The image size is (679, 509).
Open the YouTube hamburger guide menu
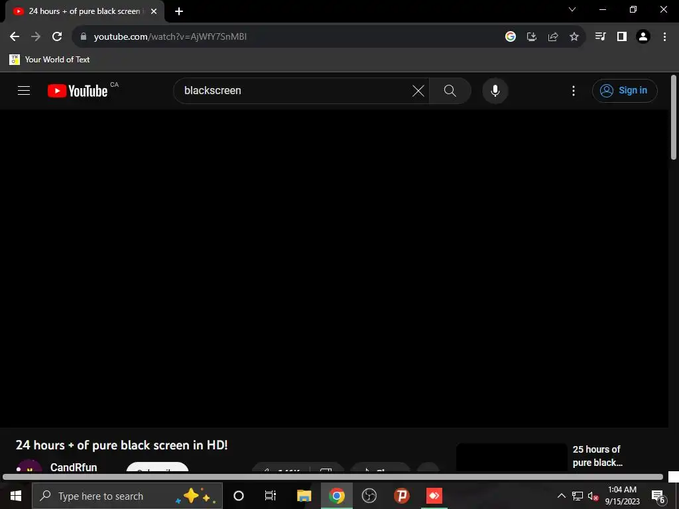tap(24, 90)
